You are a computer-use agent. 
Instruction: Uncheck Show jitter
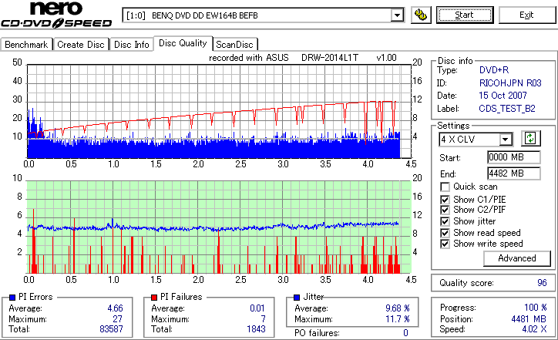click(x=445, y=221)
